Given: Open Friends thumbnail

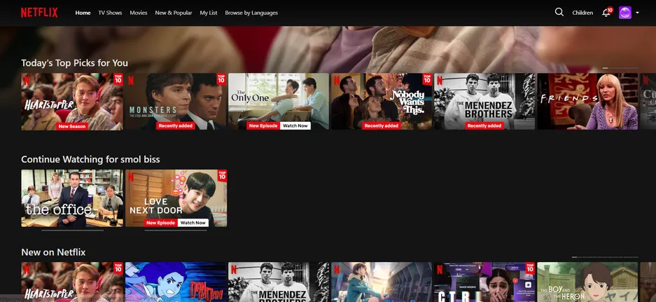Looking at the screenshot, I should [587, 102].
